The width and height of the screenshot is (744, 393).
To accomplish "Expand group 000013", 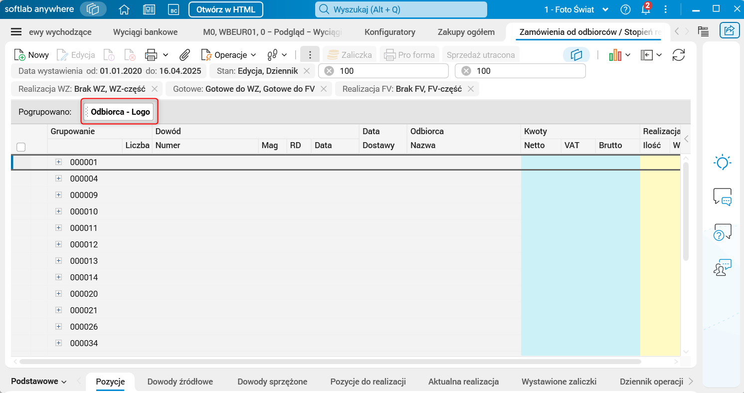I will coord(58,261).
